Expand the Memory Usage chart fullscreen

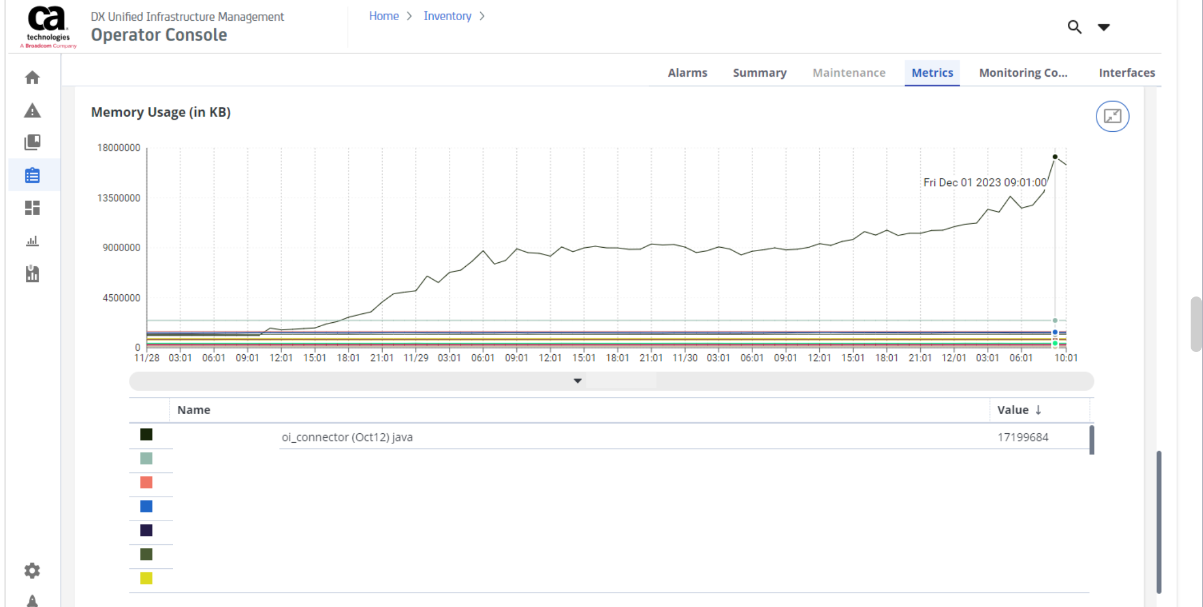(1112, 116)
